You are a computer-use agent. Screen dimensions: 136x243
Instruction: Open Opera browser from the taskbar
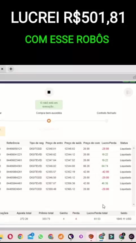[x=10, y=237]
